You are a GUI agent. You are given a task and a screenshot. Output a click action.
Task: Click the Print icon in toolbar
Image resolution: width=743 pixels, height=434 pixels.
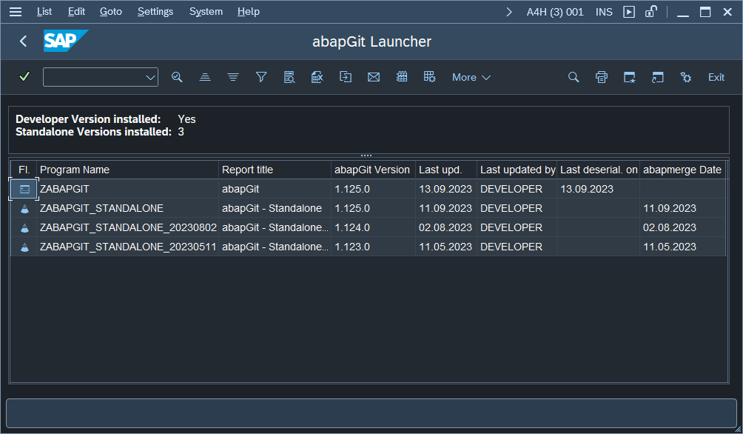[x=602, y=77]
